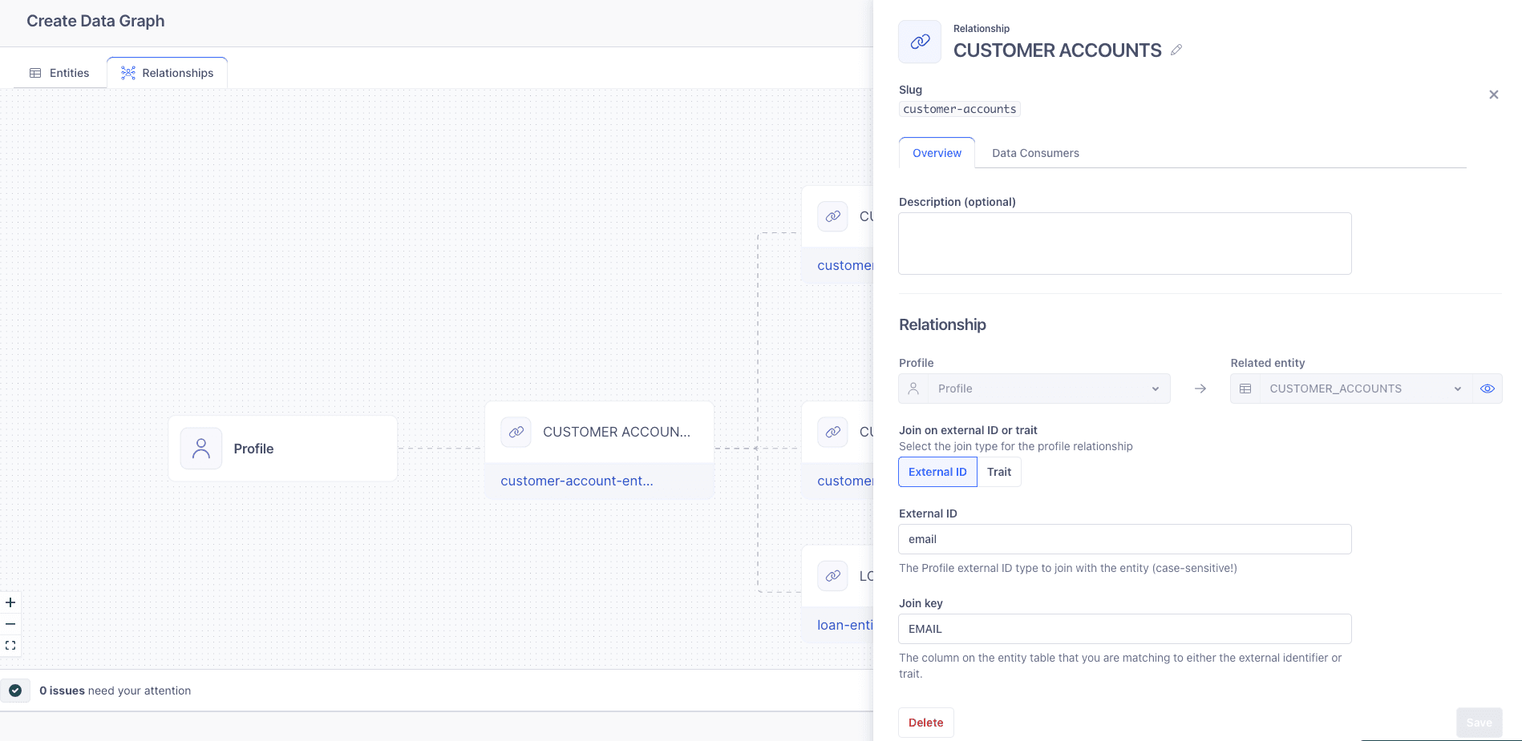Click the issues status check icon
This screenshot has height=741, width=1522.
pos(17,691)
